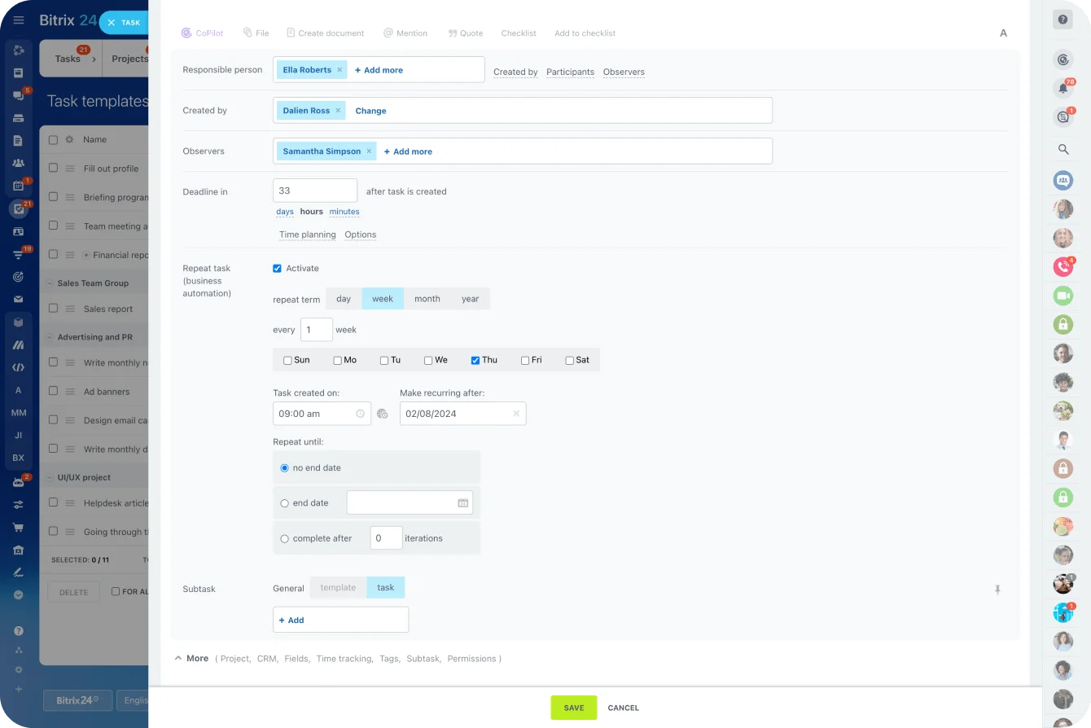Viewport: 1091px width, 728px height.
Task: Click the globe icon beside the task time field
Action: coord(383,414)
